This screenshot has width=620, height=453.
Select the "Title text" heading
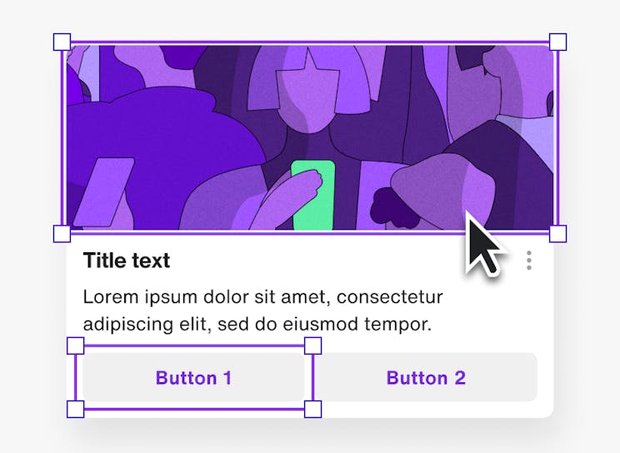coord(127,261)
